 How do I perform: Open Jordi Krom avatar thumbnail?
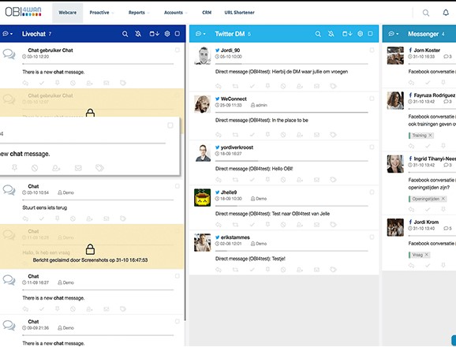click(395, 227)
